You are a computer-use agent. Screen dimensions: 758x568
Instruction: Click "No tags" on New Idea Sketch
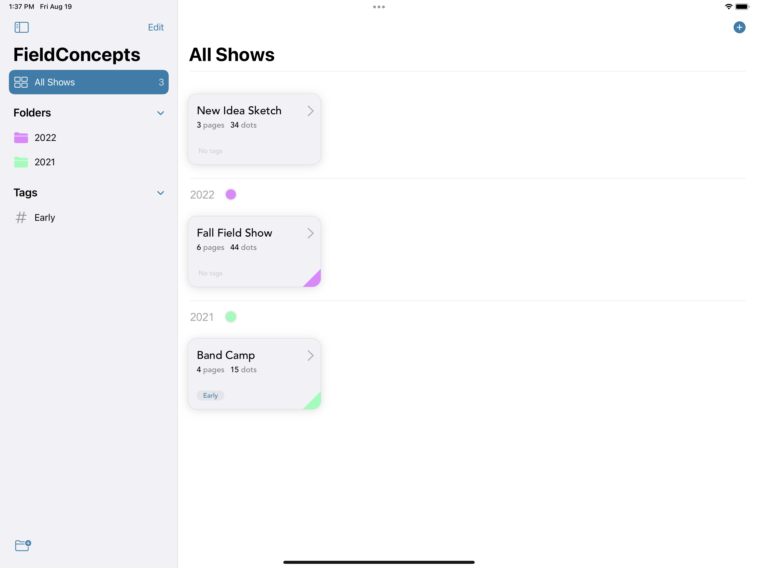coord(210,151)
